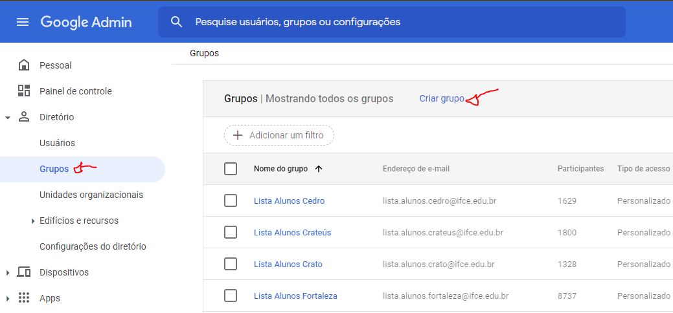Focus the Pesquise usuários search field
Viewport: 673px width, 313px height.
click(x=391, y=22)
